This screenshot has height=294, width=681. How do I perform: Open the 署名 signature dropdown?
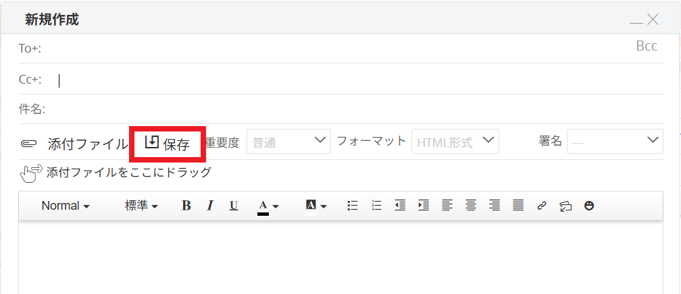click(x=615, y=142)
